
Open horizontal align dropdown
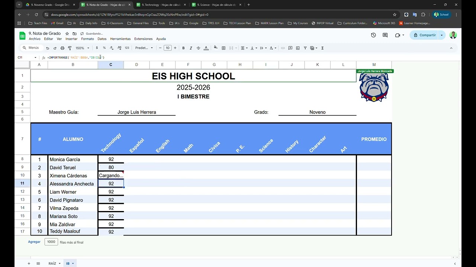[244, 48]
